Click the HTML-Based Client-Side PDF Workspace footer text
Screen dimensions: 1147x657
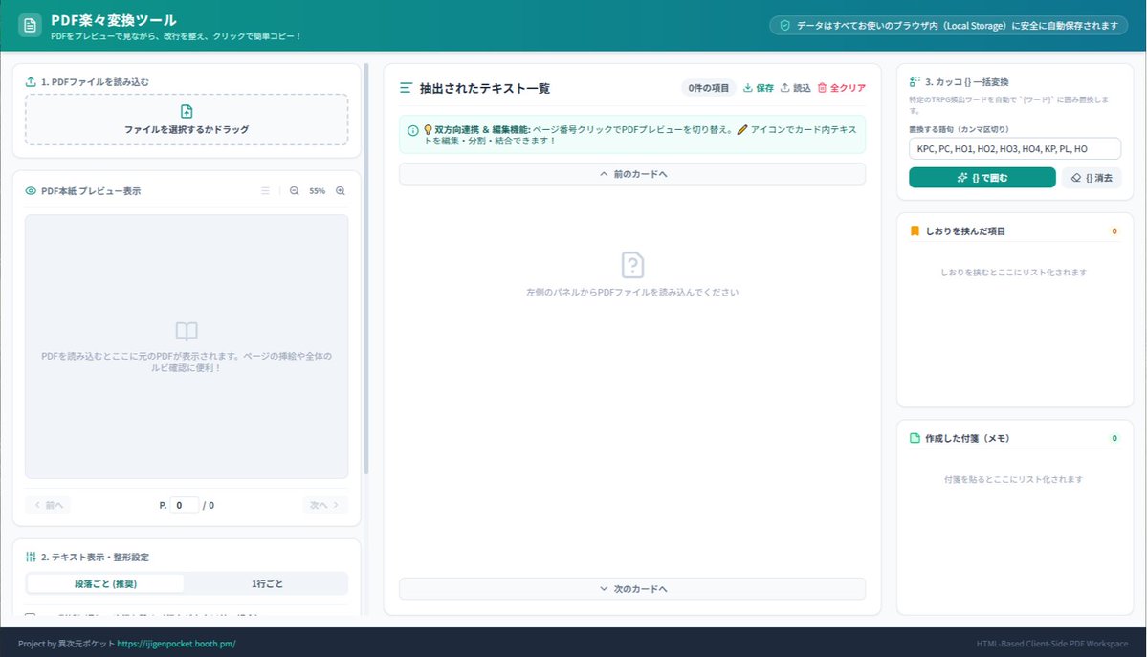[x=1052, y=644]
